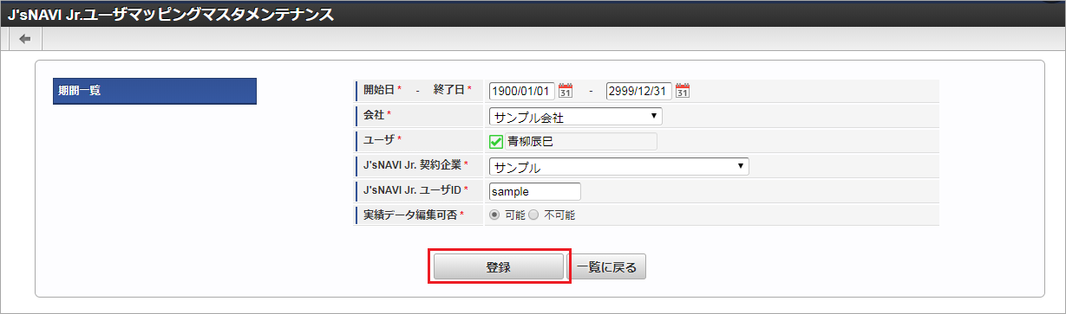Go back via 一覧に戻る button
The height and width of the screenshot is (314, 1066).
click(x=607, y=267)
